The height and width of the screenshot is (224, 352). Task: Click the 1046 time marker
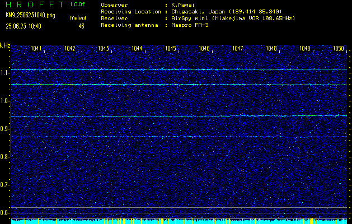pyautogui.click(x=204, y=48)
